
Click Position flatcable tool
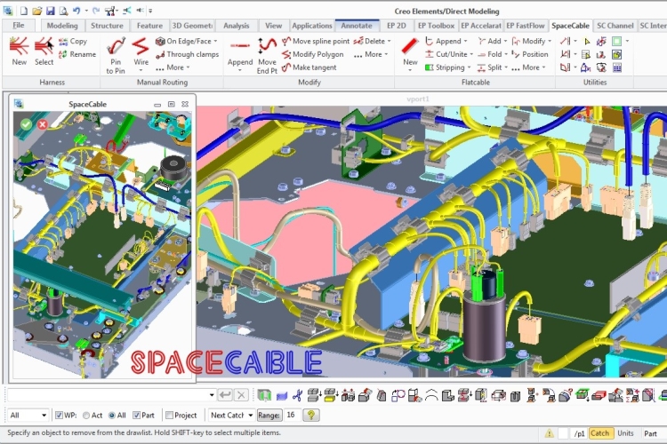(530, 54)
